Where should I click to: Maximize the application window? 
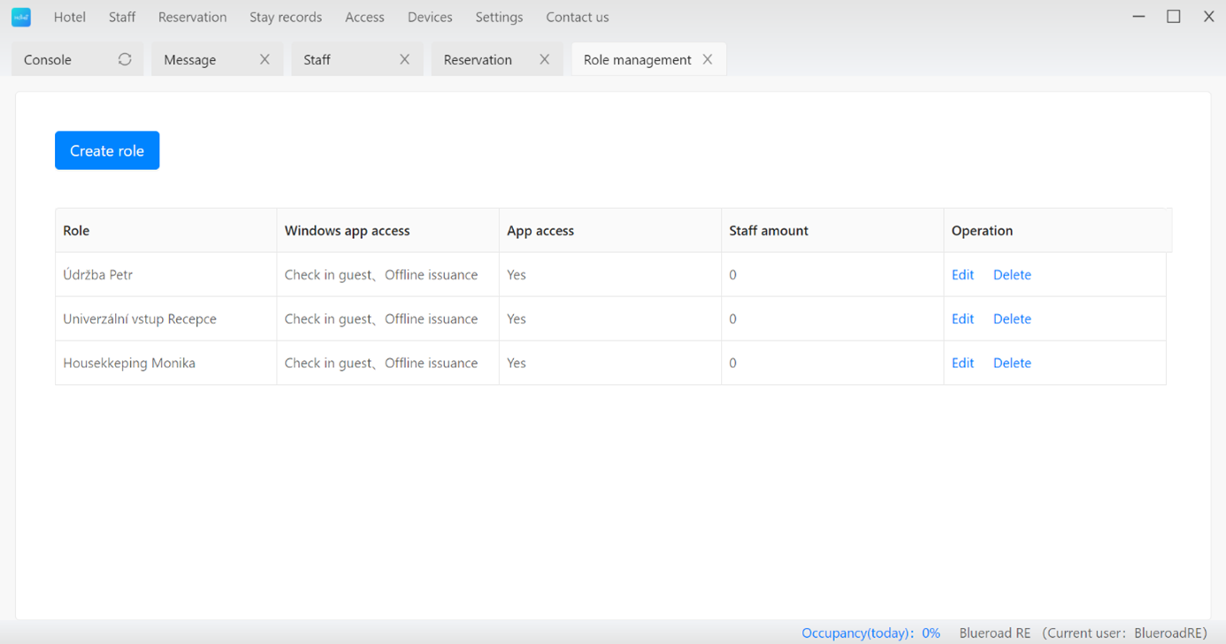point(1174,17)
